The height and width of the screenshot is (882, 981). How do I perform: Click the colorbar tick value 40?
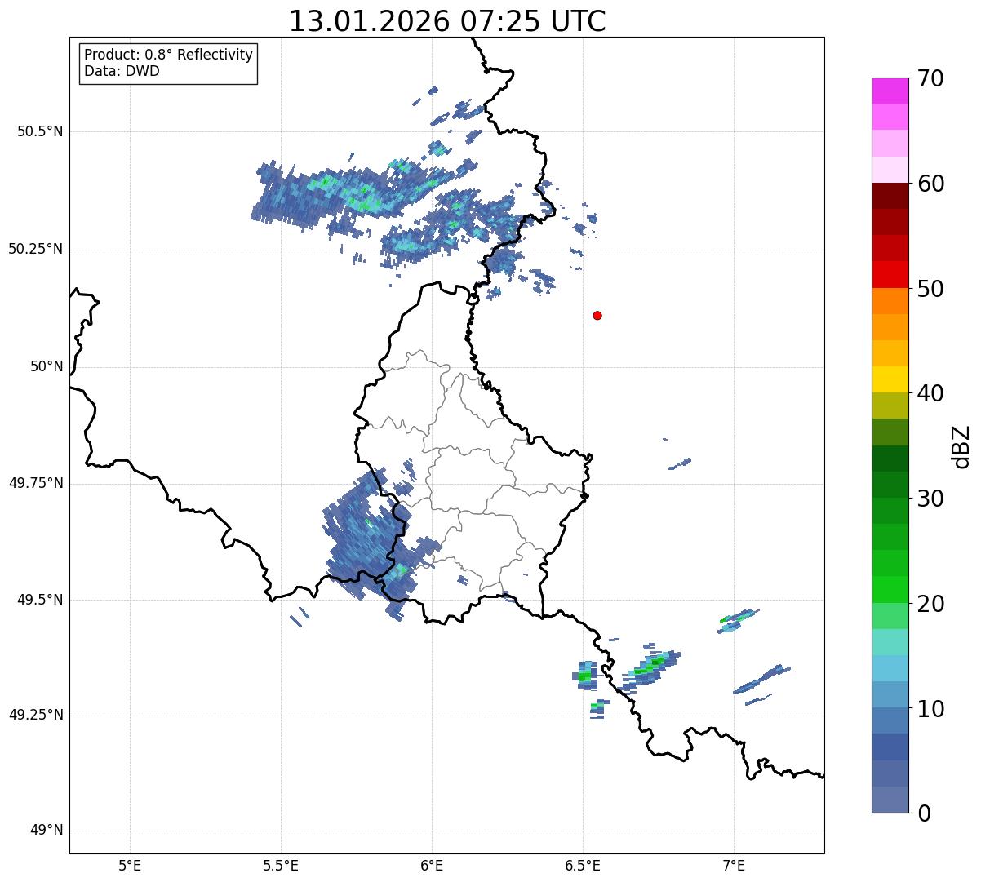930,393
